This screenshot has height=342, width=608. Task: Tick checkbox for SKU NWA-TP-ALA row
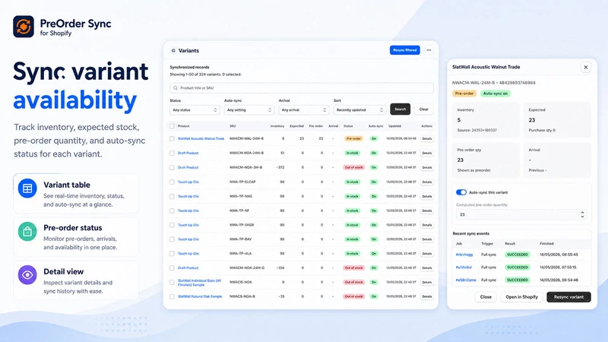[172, 254]
